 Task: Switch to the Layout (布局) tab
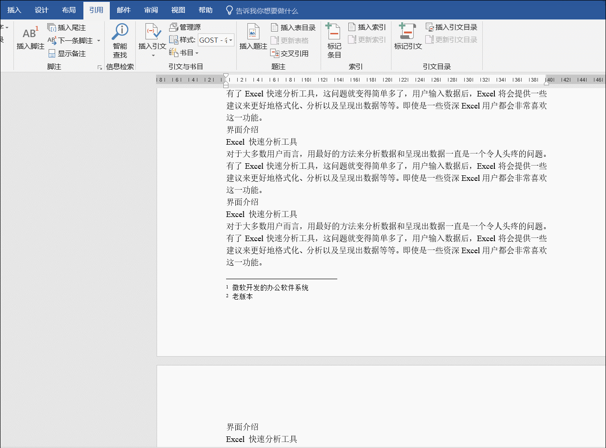tap(69, 10)
